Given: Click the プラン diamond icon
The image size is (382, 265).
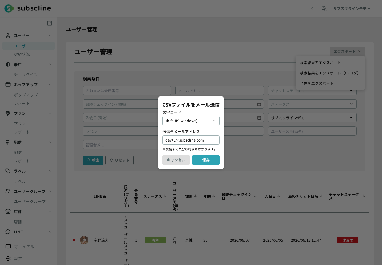Looking at the screenshot, I should click(8, 113).
